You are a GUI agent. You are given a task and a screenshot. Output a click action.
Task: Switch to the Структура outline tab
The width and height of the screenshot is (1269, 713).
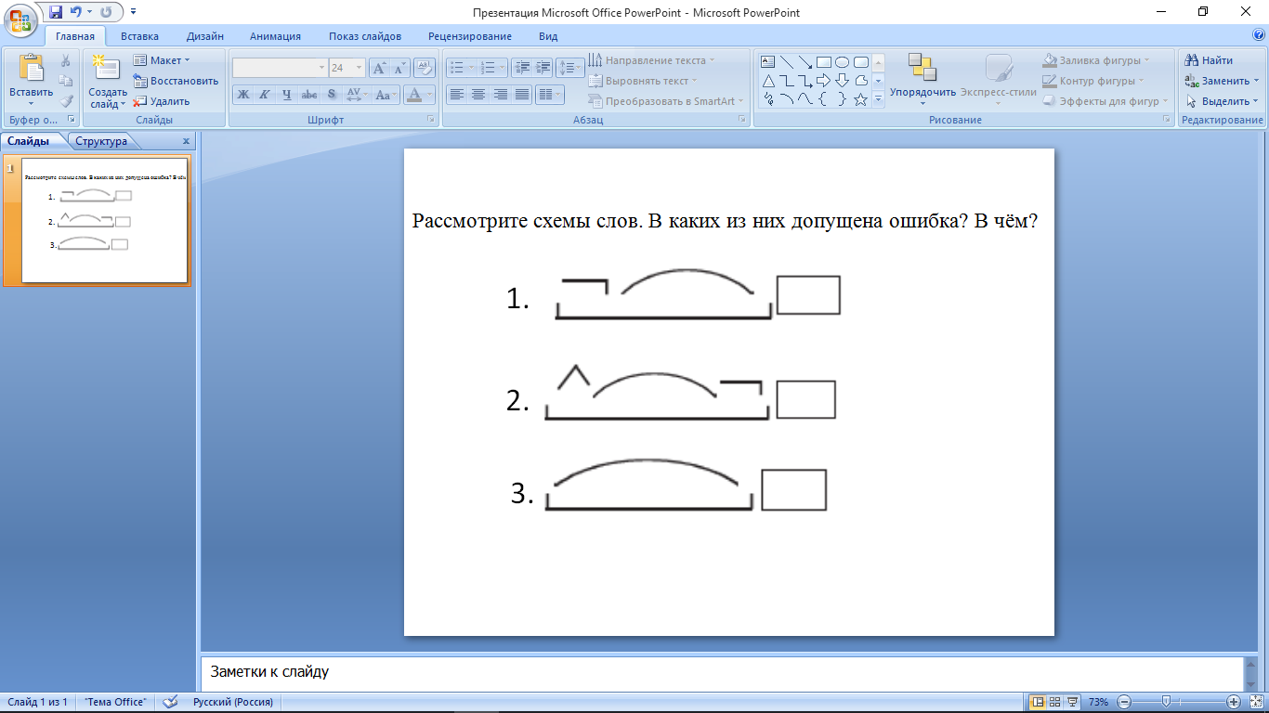coord(101,141)
